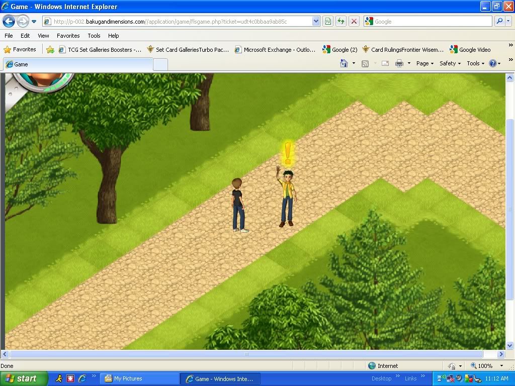Click the Read Mail envelope icon

point(385,63)
